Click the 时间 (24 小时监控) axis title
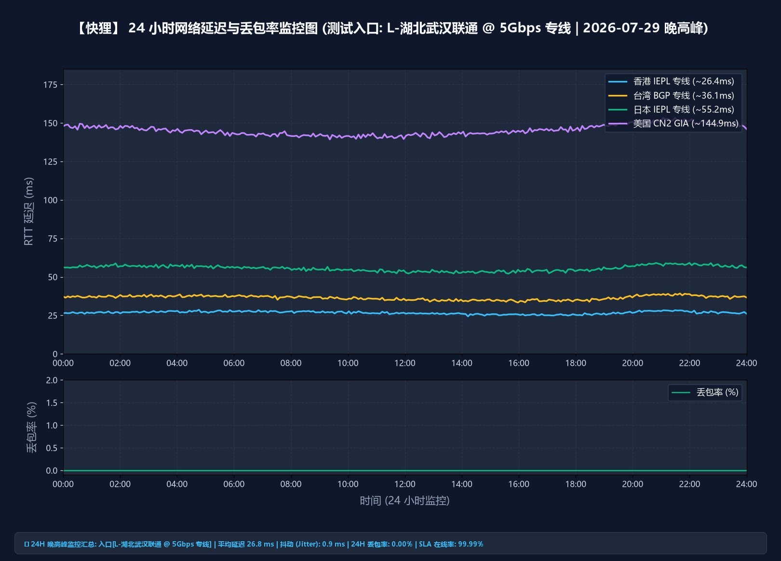This screenshot has width=781, height=561. (405, 501)
